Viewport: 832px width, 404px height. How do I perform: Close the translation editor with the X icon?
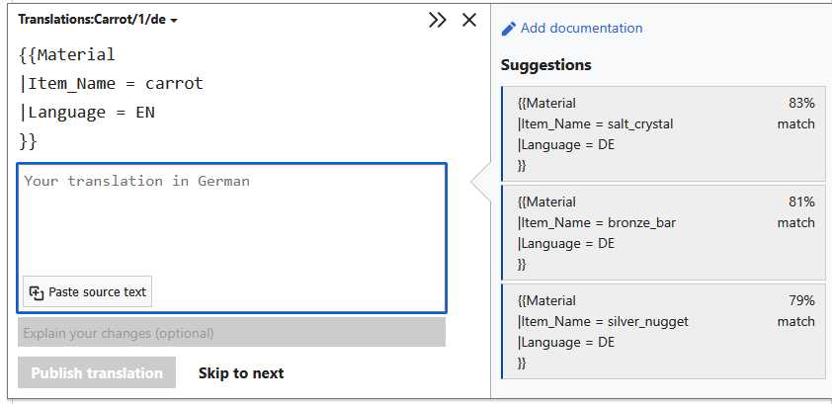[469, 20]
